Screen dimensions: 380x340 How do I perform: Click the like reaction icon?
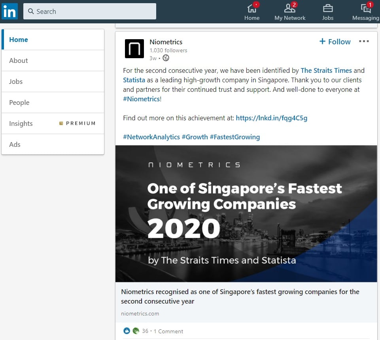pos(127,331)
